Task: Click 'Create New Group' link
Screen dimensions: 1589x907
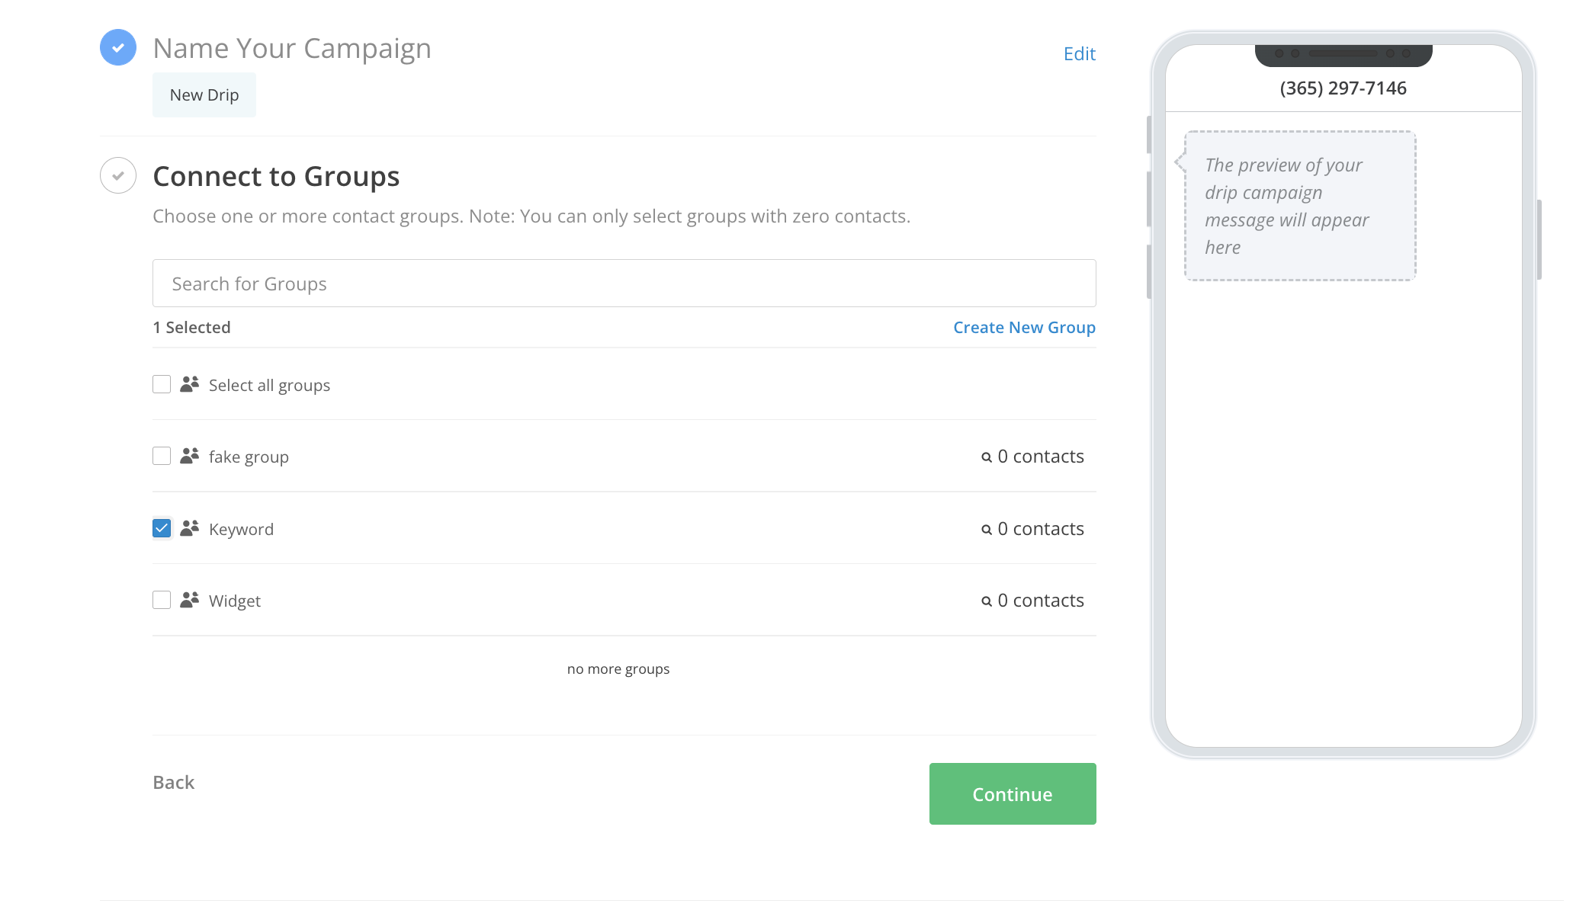Action: [x=1025, y=326]
